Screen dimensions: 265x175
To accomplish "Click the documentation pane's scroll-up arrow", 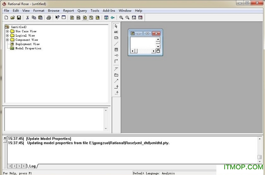I will (106, 111).
